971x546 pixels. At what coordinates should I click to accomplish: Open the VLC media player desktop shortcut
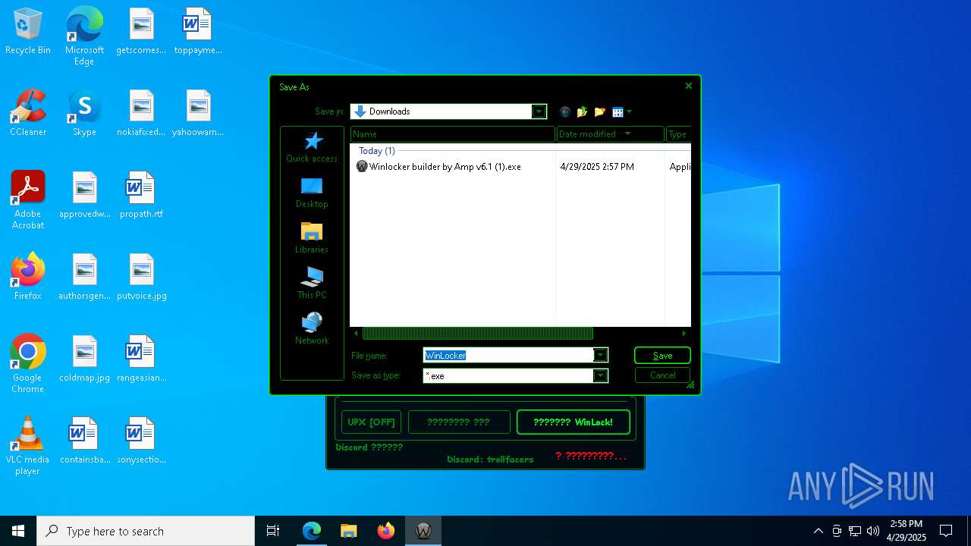tap(28, 446)
